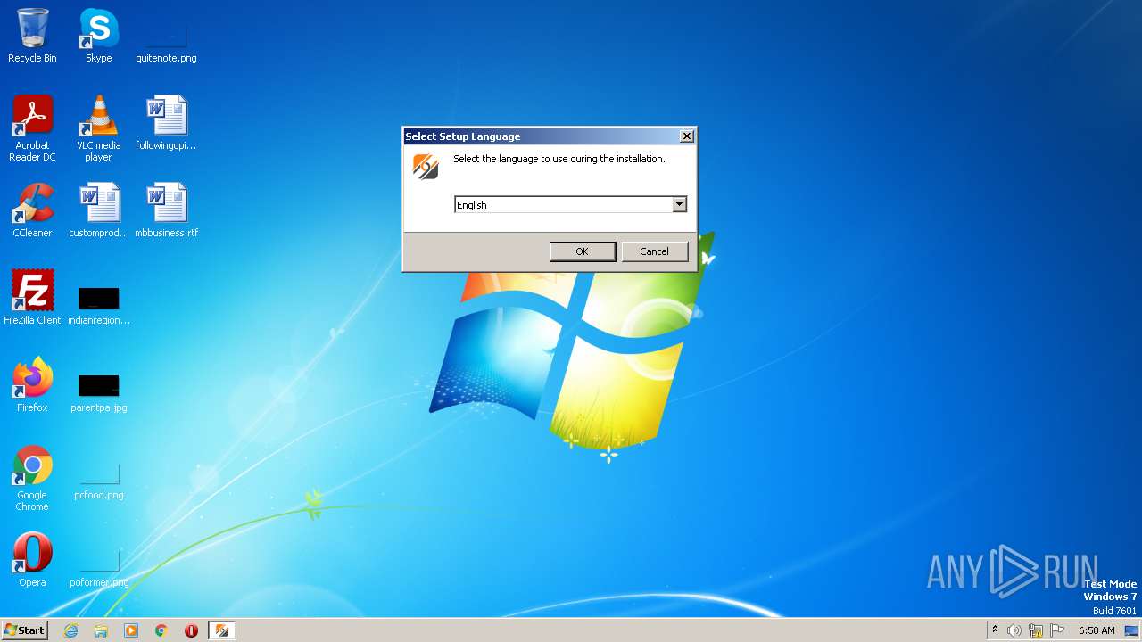Image resolution: width=1142 pixels, height=642 pixels.
Task: Select the quitenote.png file icon
Action: [x=166, y=36]
